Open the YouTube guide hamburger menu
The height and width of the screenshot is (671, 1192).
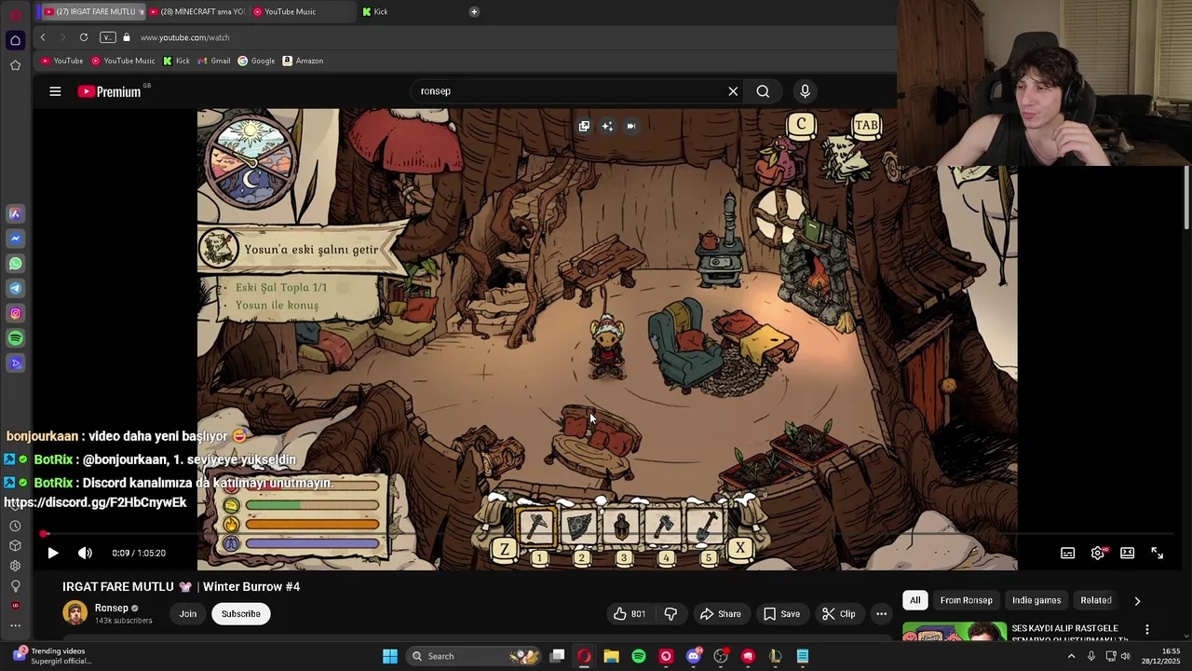click(x=55, y=91)
